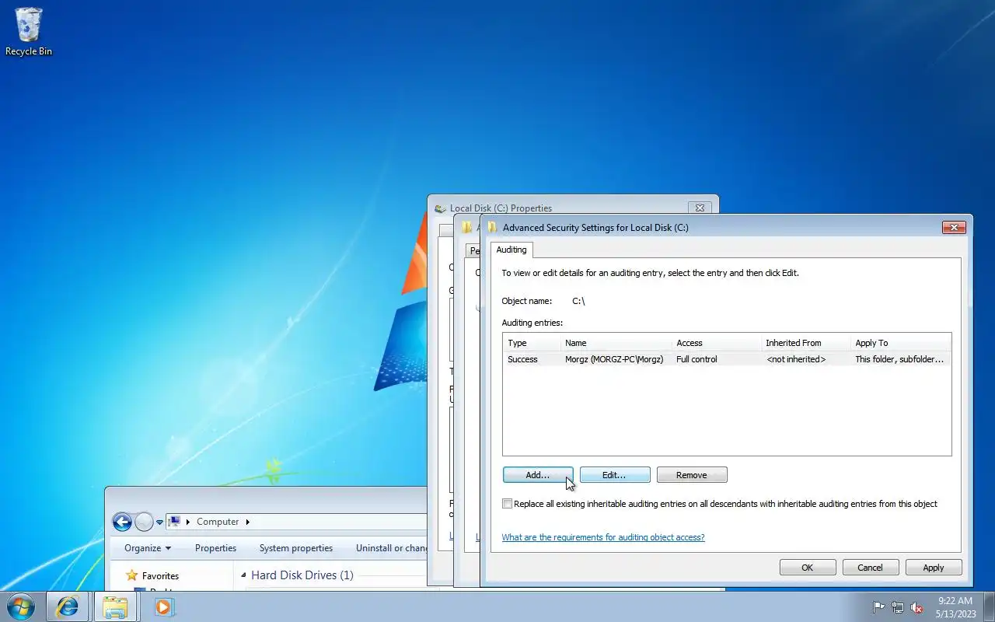Click Cancel in Advanced Security Settings
995x622 pixels.
(x=871, y=568)
